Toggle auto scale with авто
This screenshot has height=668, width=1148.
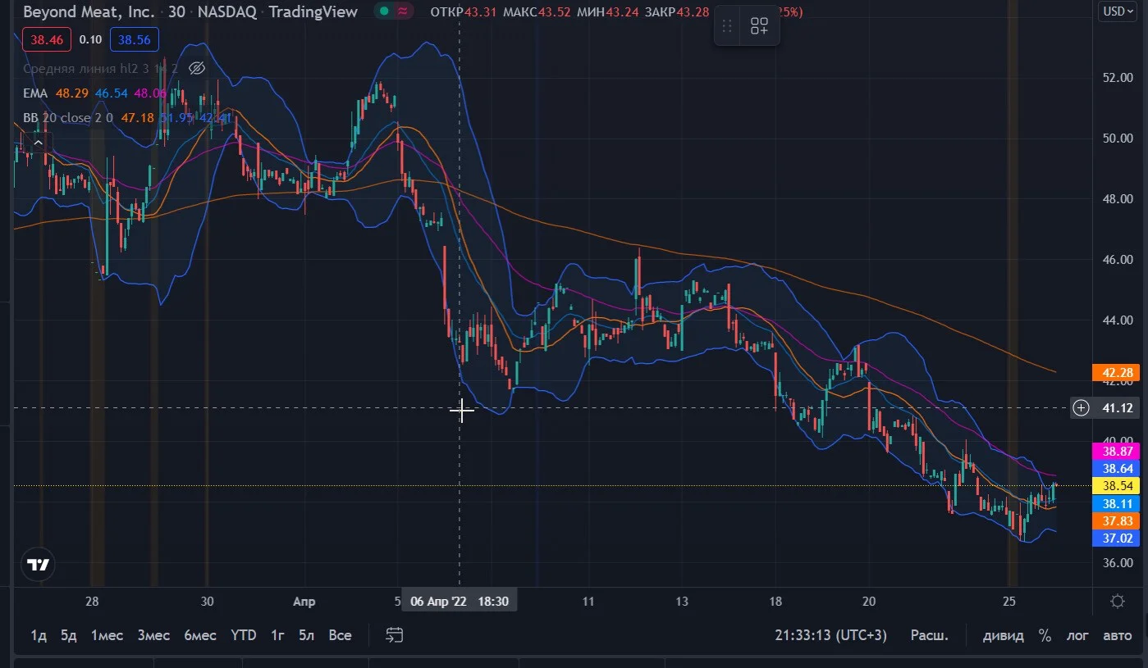[1117, 635]
